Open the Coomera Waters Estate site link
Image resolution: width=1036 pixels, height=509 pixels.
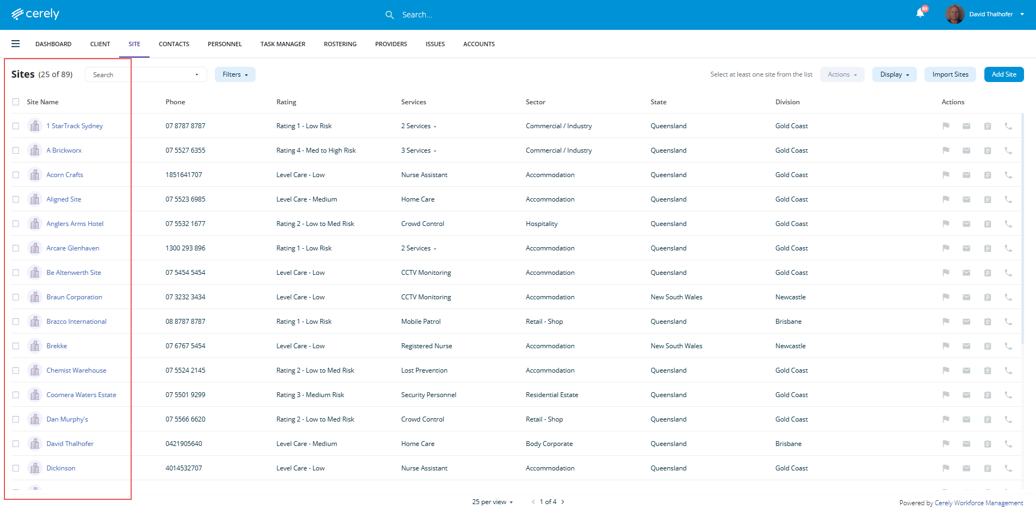[82, 395]
